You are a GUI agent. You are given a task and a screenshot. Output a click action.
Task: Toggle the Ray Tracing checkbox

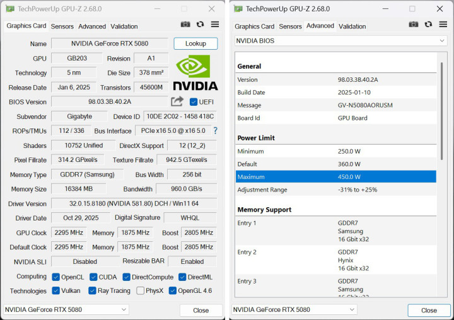(x=91, y=291)
